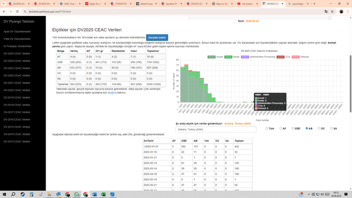Open the Chrome tab search dropdown
The image size is (352, 198).
point(3,4)
